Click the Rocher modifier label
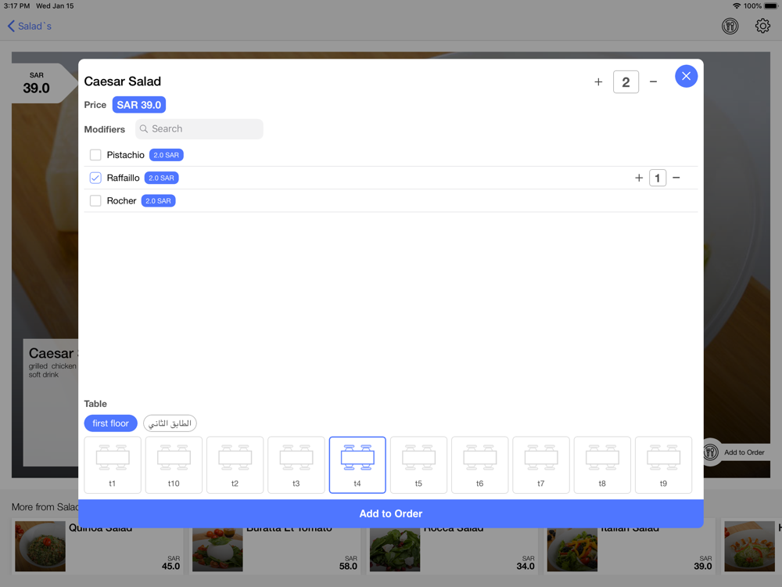 coord(122,200)
